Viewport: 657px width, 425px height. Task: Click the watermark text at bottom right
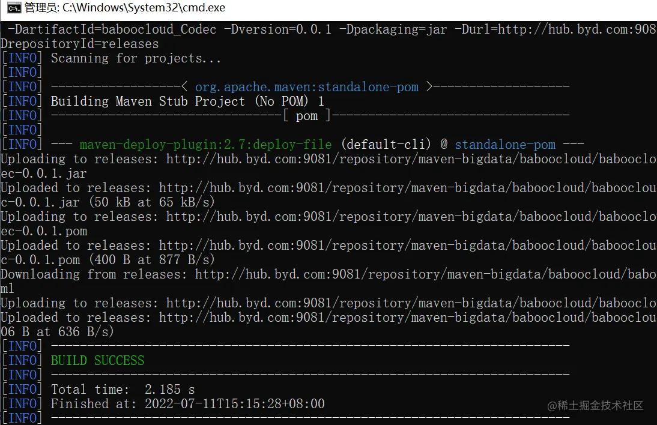595,405
